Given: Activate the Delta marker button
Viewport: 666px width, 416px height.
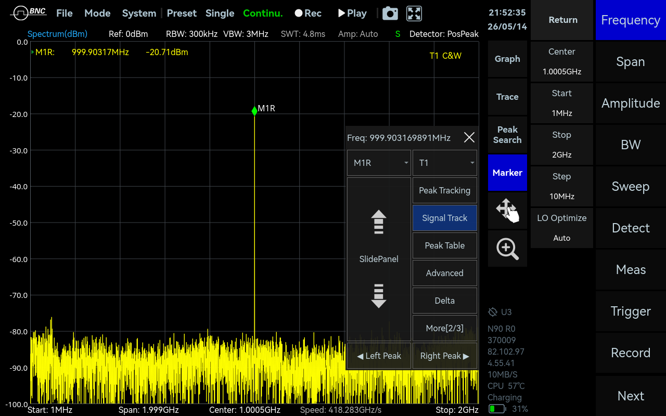Looking at the screenshot, I should coord(445,301).
